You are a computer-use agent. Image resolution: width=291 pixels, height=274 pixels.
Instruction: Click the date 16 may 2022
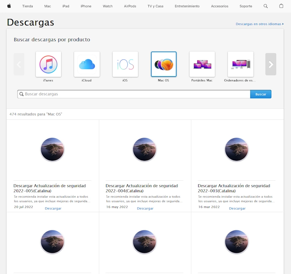[117, 207]
